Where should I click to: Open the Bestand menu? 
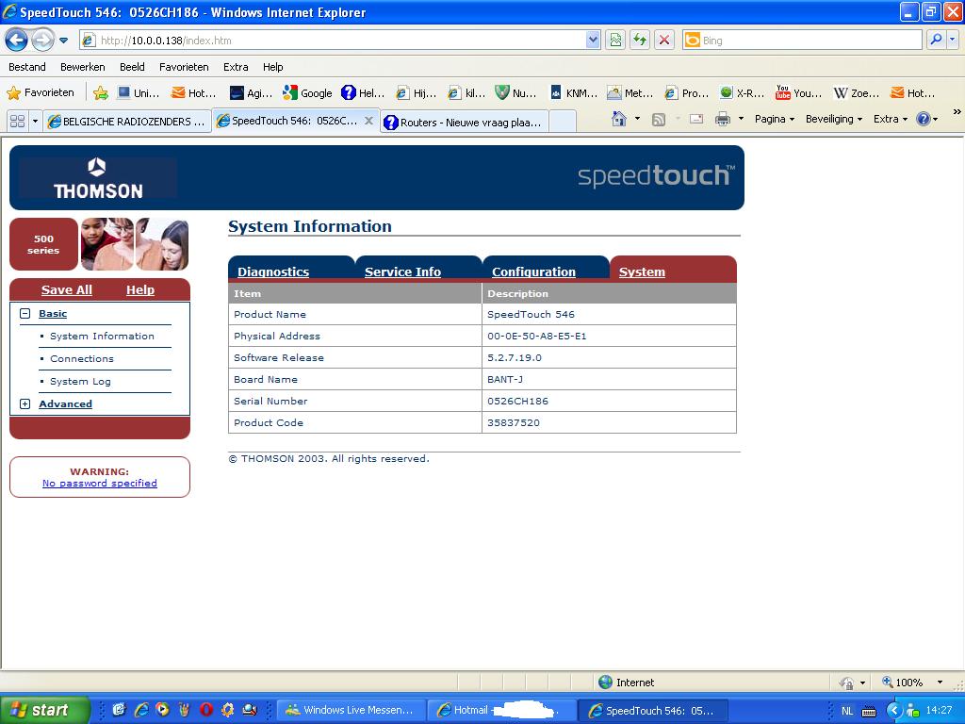coord(27,67)
